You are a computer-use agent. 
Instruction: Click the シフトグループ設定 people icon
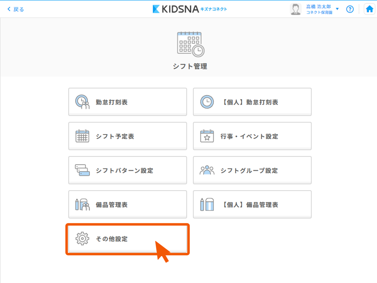[x=207, y=171]
